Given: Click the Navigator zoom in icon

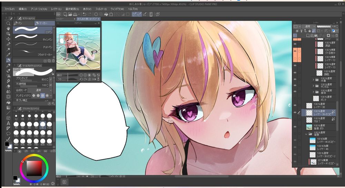Looking at the screenshot, I should [x=85, y=75].
